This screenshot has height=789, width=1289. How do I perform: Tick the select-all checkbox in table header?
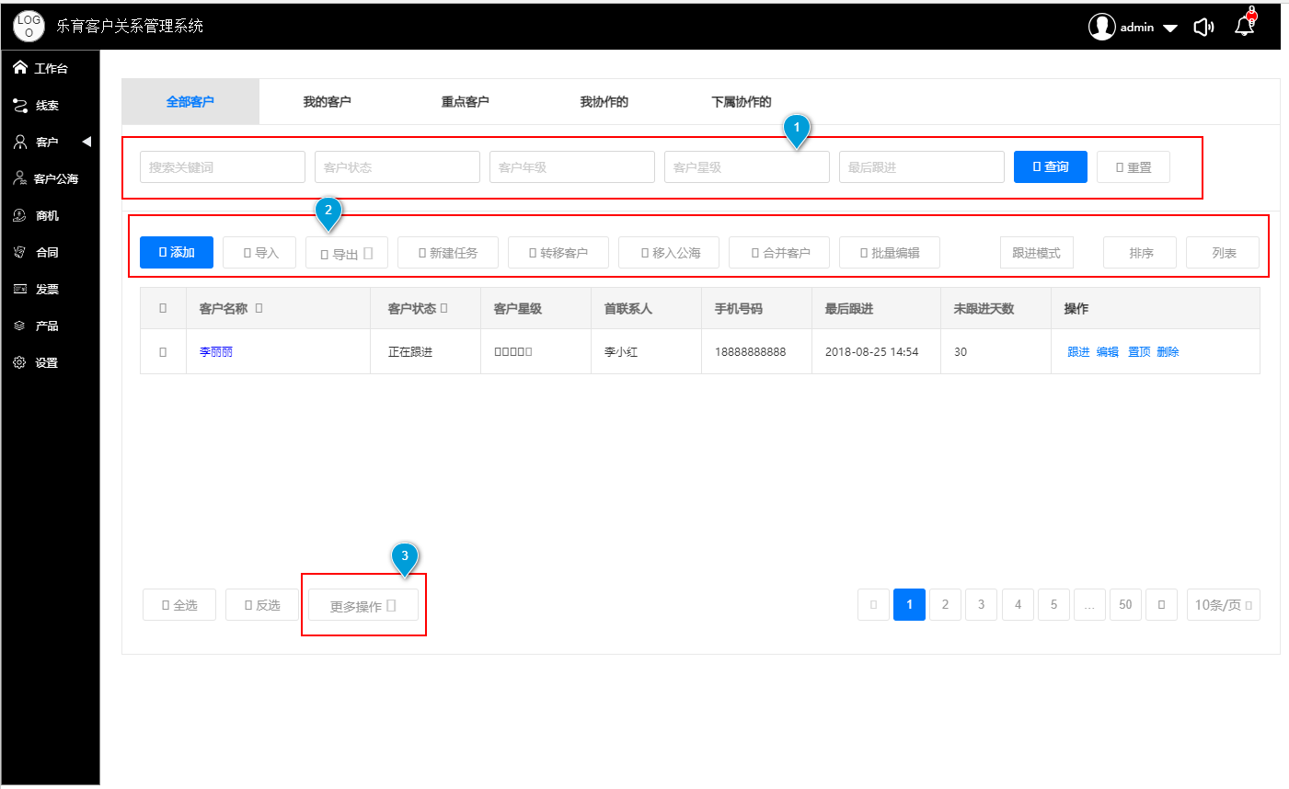coord(163,308)
